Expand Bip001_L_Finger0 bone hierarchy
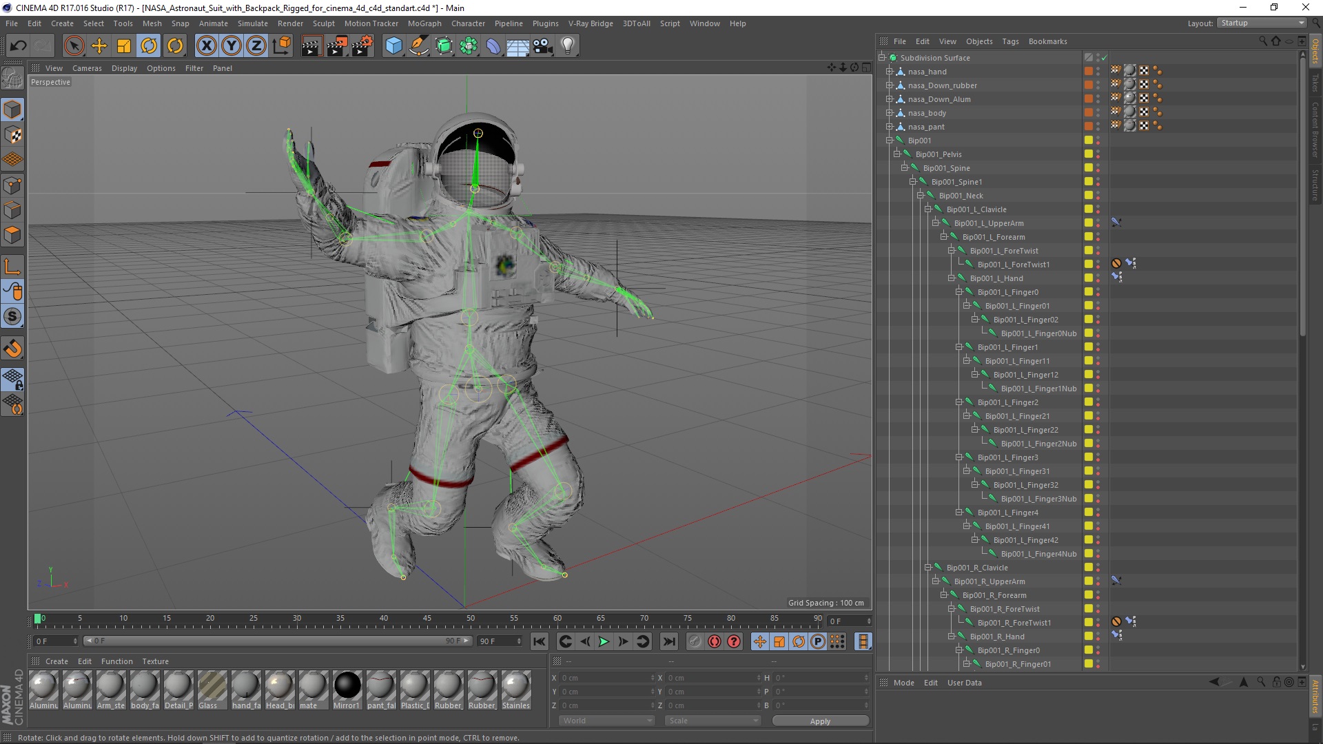The width and height of the screenshot is (1323, 744). (960, 291)
